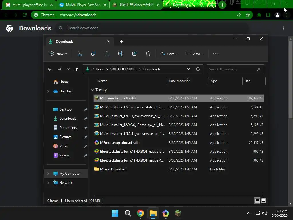Click the Share icon in Explorer toolbar
Image resolution: width=293 pixels, height=220 pixels.
coord(134,54)
